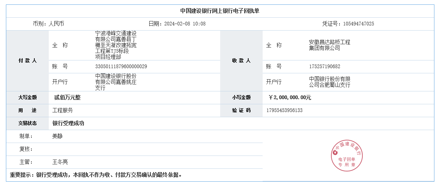
Task: Click the 付款人 header cell
Action: pyautogui.click(x=28, y=60)
